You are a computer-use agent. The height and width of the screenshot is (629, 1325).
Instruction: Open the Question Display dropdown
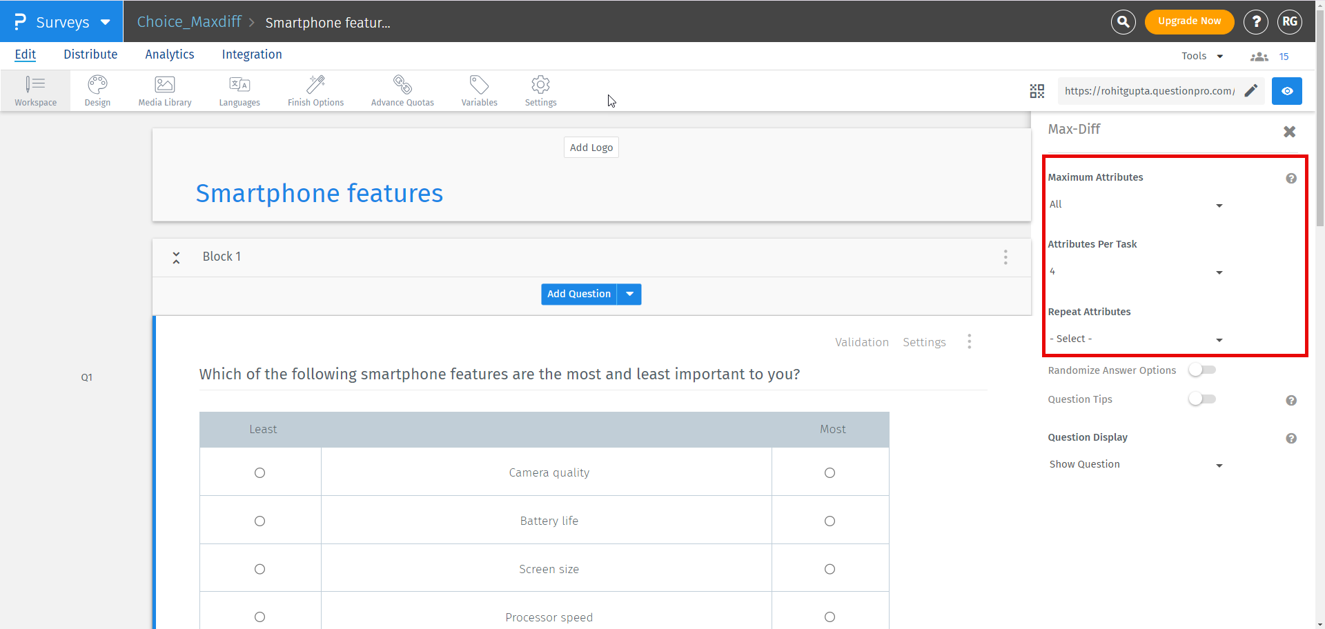coord(1135,465)
